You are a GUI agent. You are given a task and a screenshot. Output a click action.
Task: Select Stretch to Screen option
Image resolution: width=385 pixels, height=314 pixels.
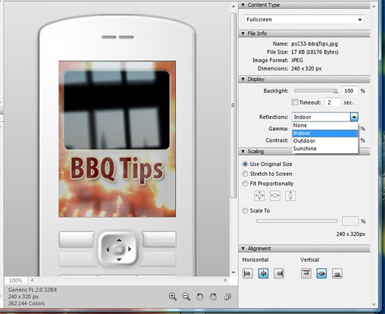[245, 174]
